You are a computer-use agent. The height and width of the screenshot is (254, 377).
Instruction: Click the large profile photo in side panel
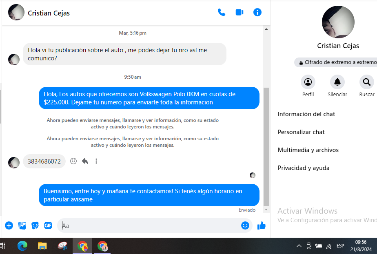[x=338, y=22]
